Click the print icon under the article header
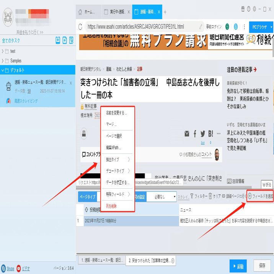This screenshot has width=274, height=274. [x=84, y=134]
